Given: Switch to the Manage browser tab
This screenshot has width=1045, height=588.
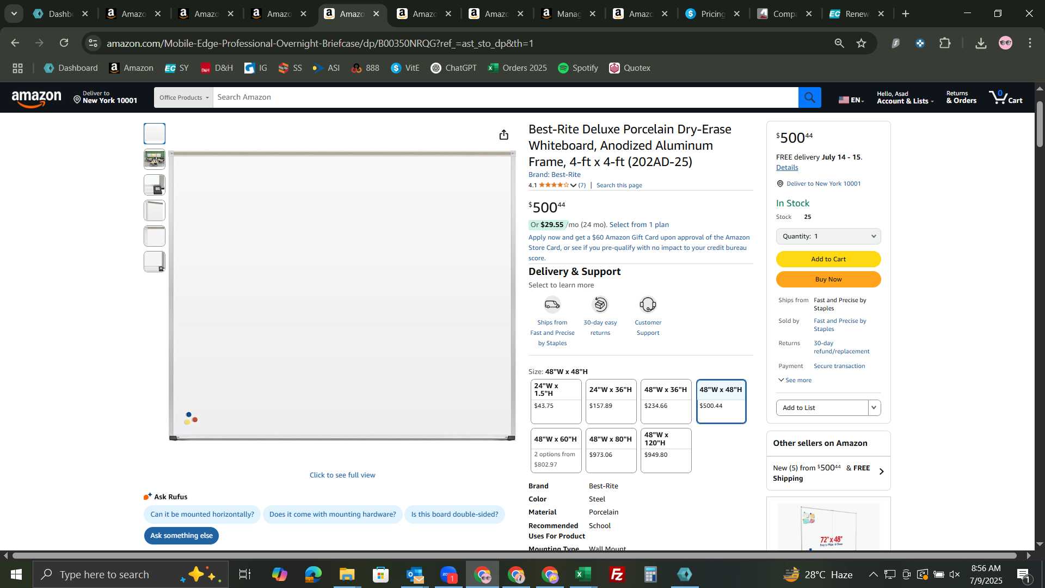Looking at the screenshot, I should (569, 14).
